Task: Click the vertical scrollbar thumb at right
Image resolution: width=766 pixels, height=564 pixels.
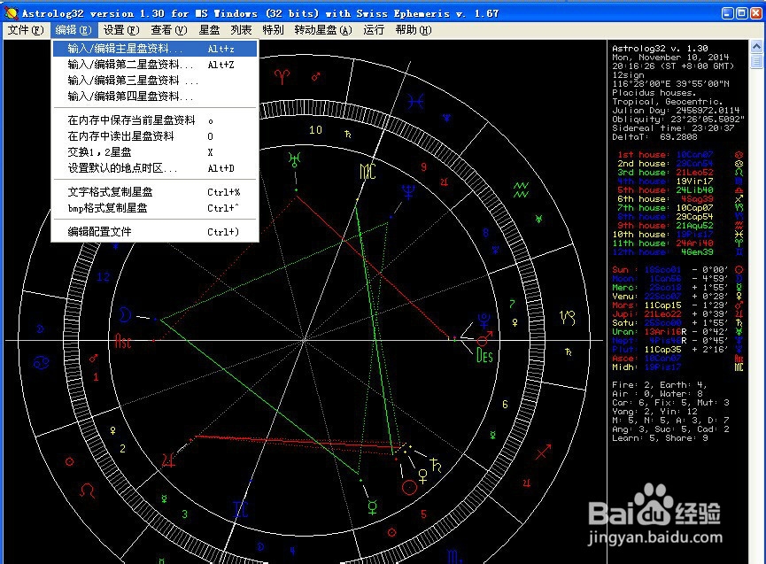Action: [756, 61]
